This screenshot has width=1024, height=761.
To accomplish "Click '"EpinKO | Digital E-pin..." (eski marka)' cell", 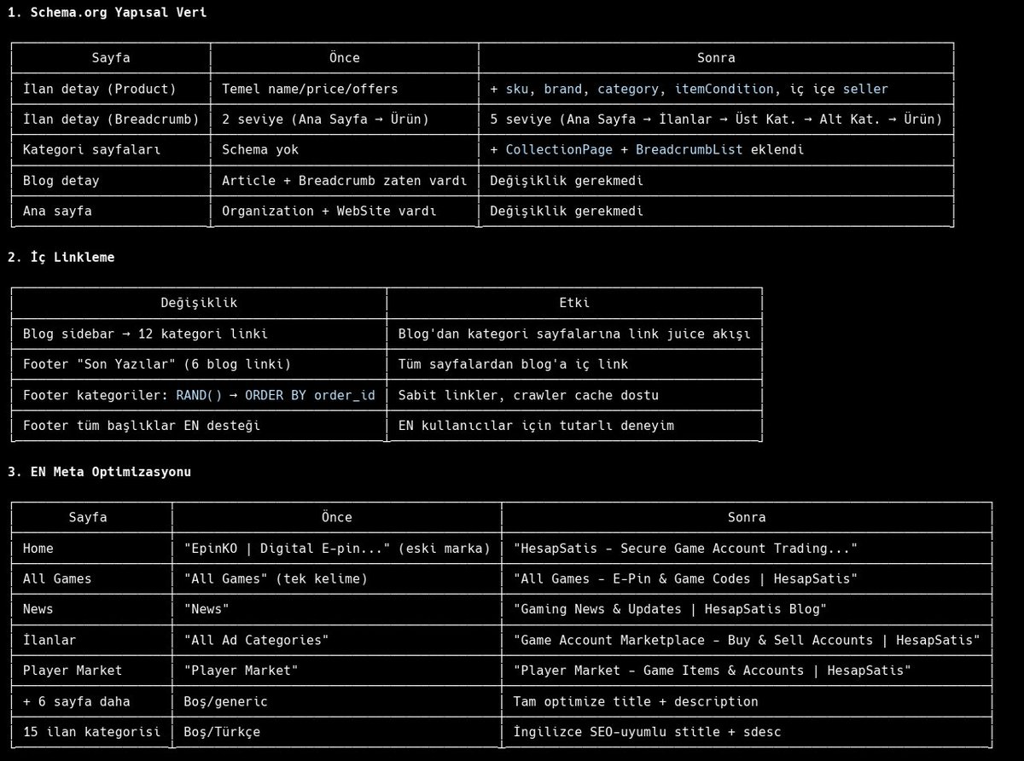I will pos(337,548).
